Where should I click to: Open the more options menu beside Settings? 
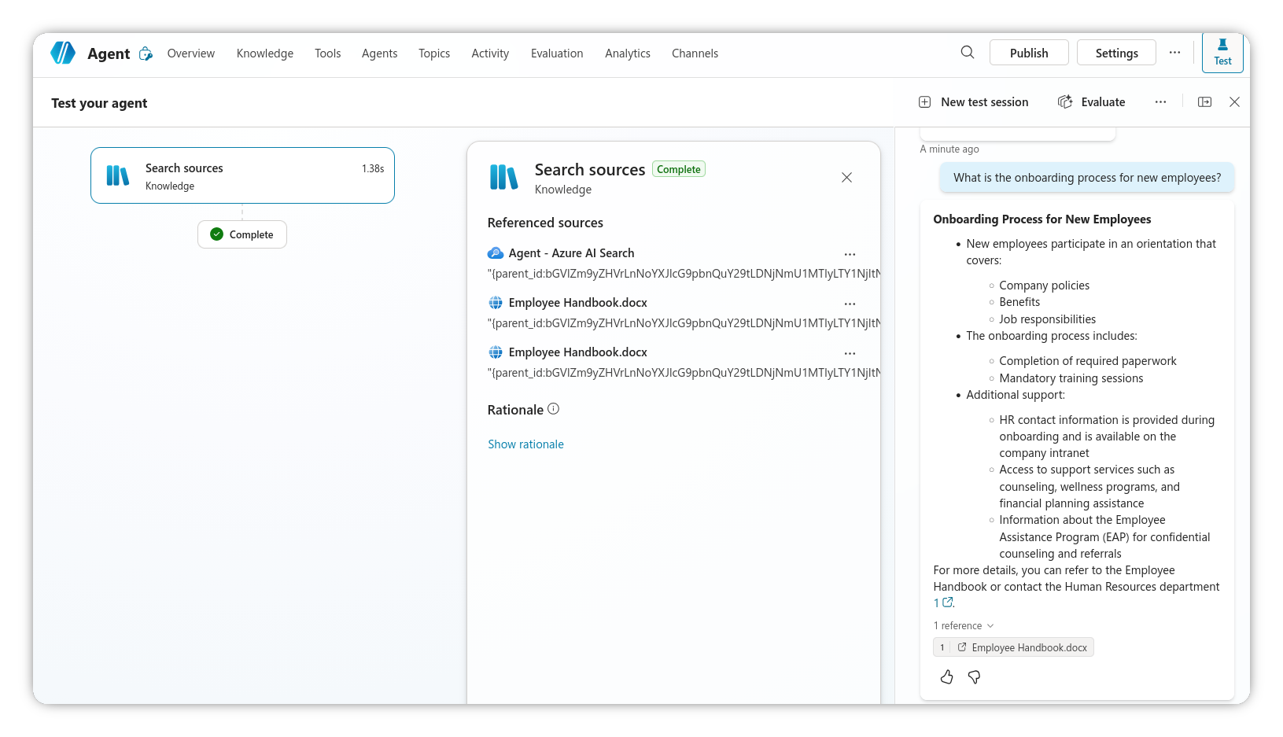1174,52
